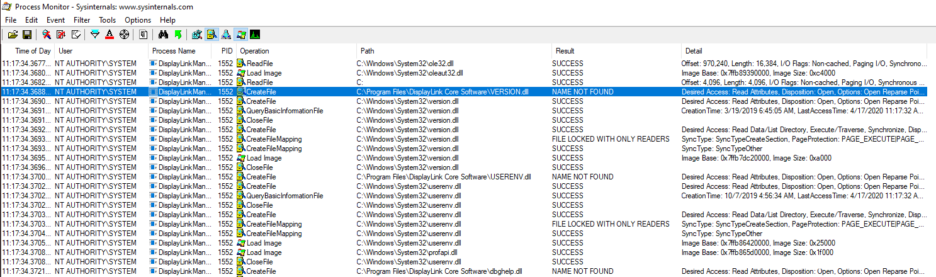Select the DisplayLink dbghelp.dll path cell
This screenshot has width=936, height=277.
[439, 271]
